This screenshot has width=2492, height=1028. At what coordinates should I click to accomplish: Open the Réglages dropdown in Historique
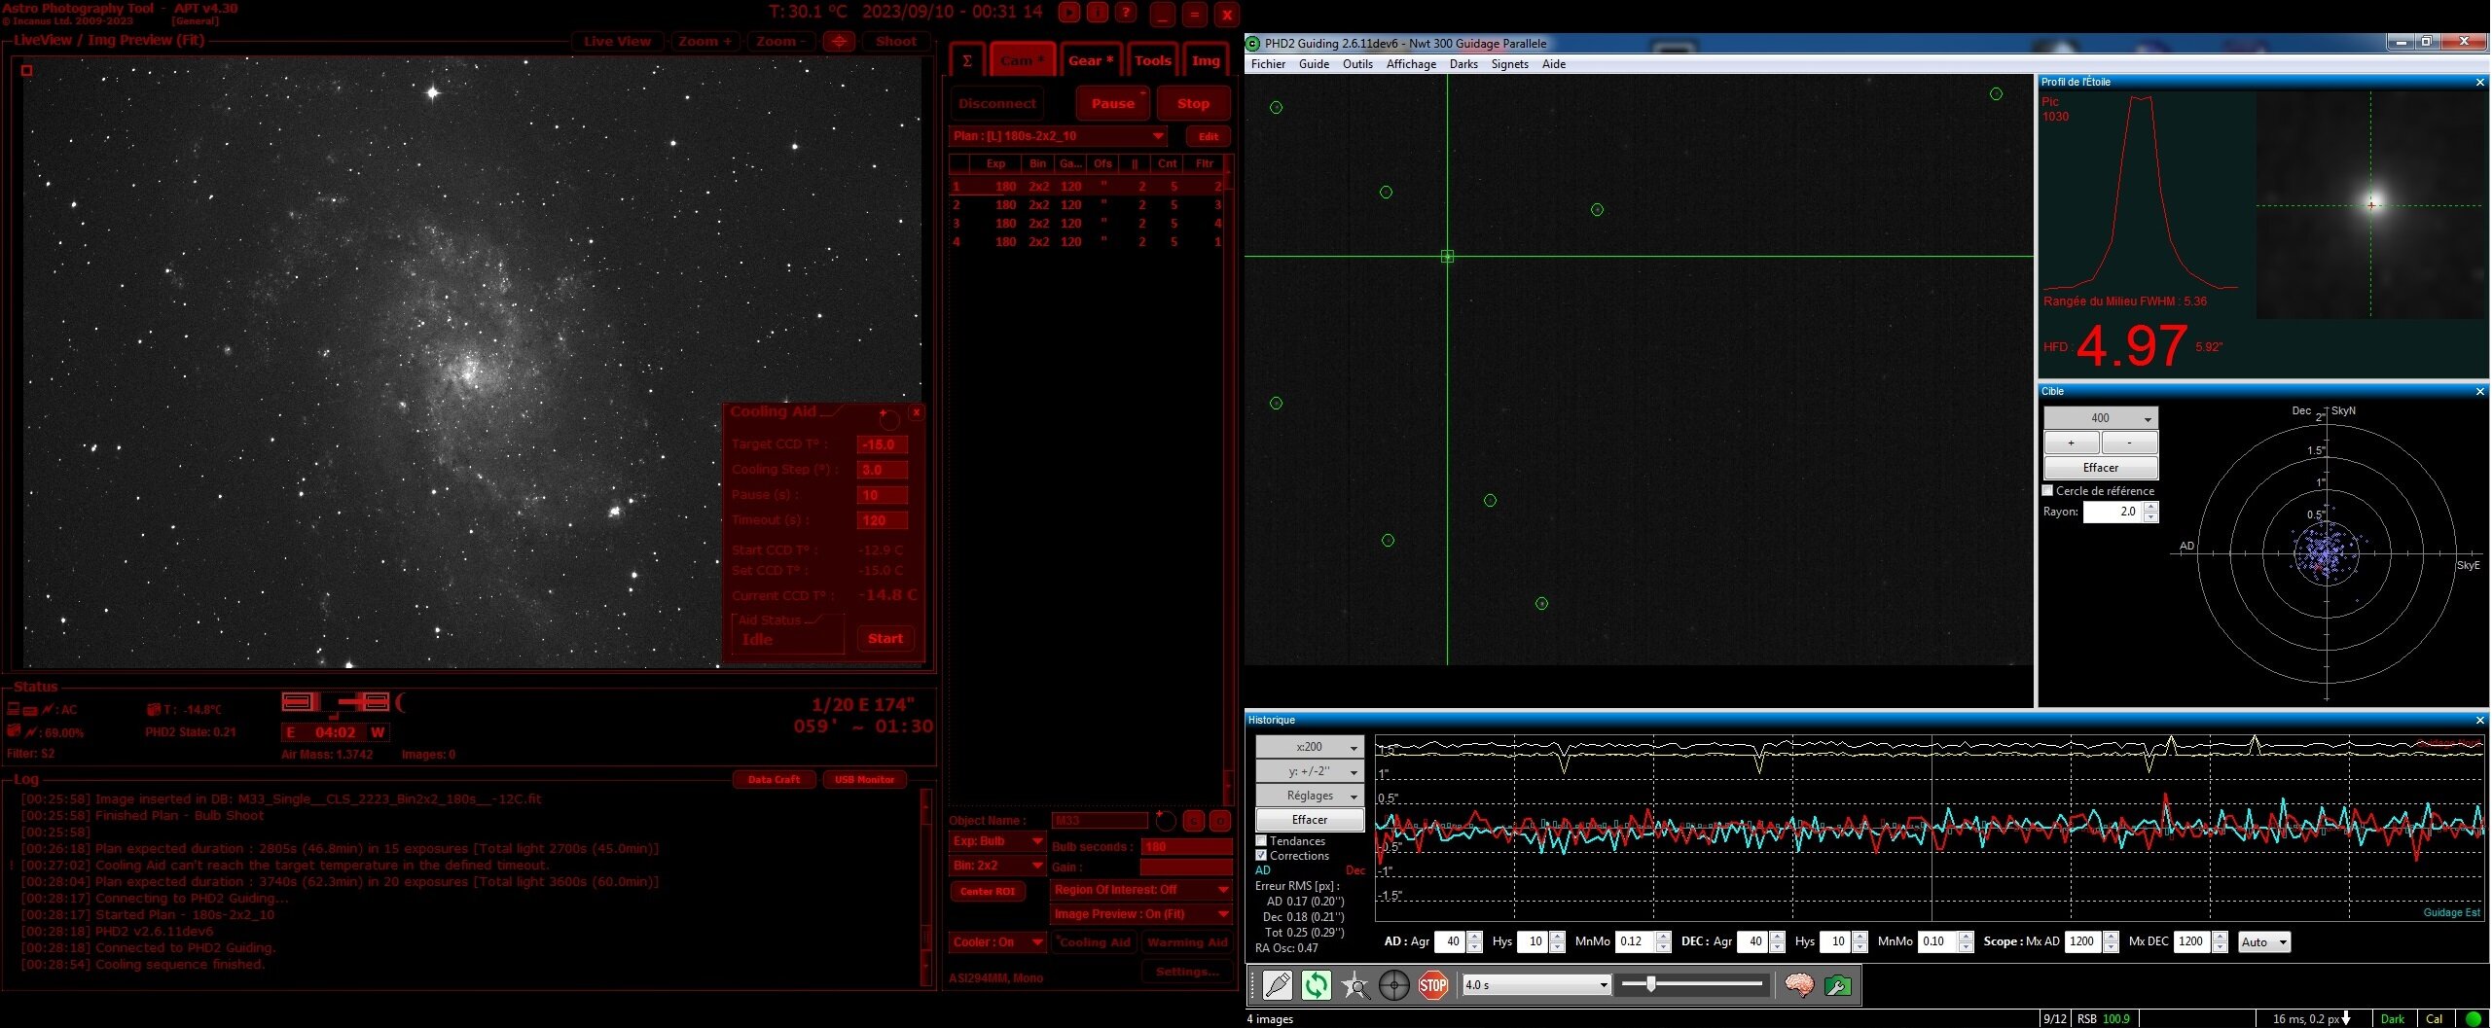[x=1309, y=796]
